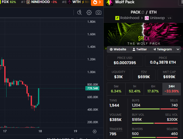The height and width of the screenshot is (139, 183).
Task: Click the date 19 on time axis
Action: pyautogui.click(x=75, y=131)
